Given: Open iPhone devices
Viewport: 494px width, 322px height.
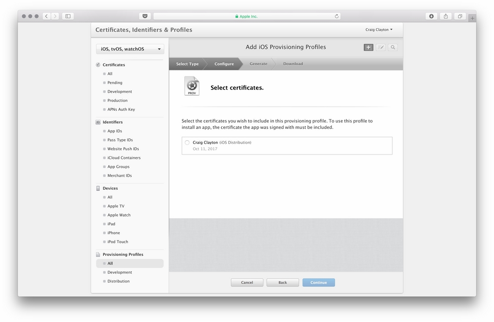Looking at the screenshot, I should pos(114,233).
